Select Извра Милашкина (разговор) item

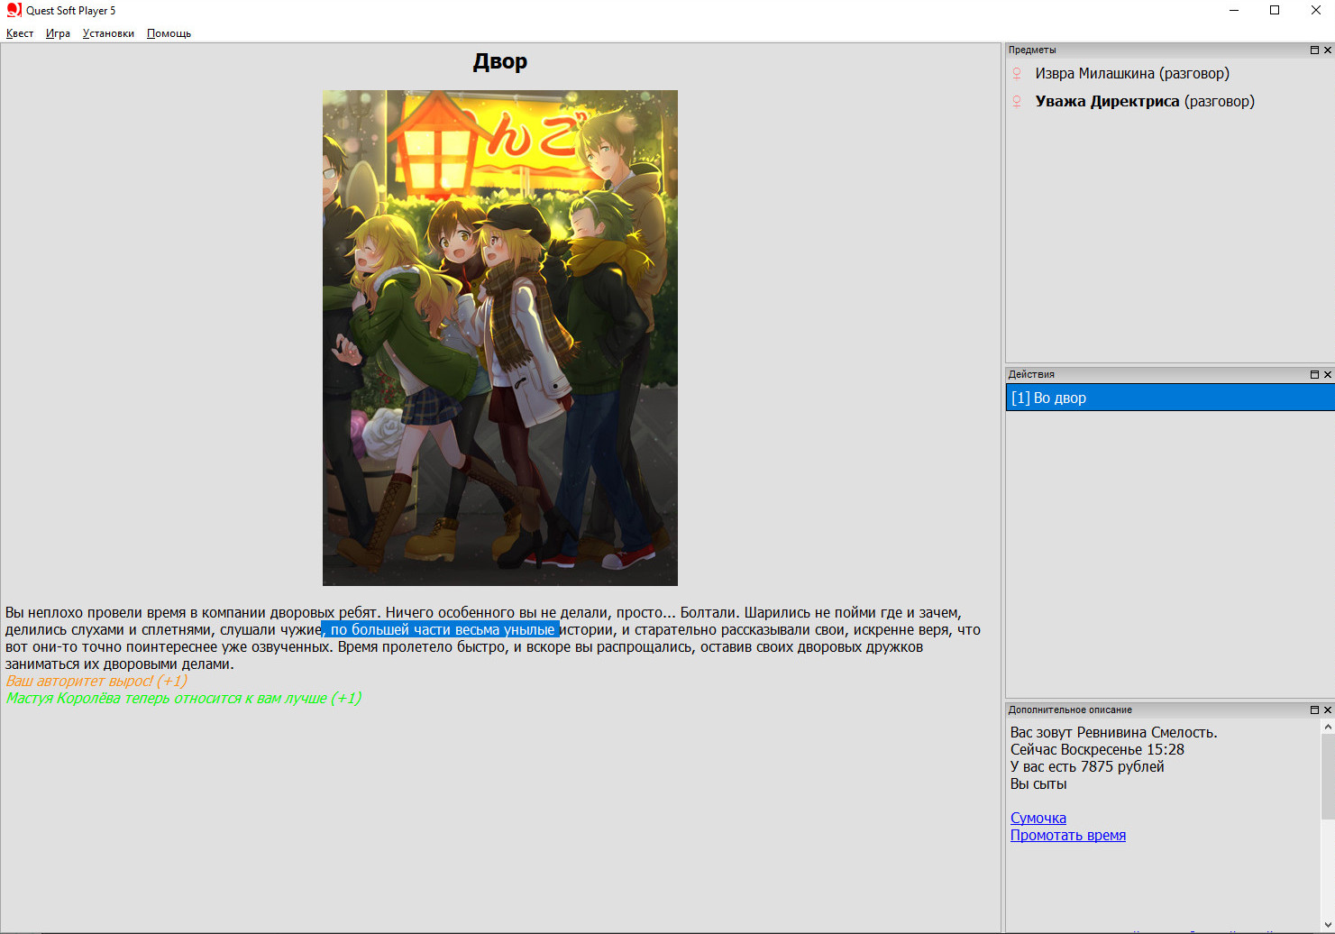pyautogui.click(x=1132, y=74)
